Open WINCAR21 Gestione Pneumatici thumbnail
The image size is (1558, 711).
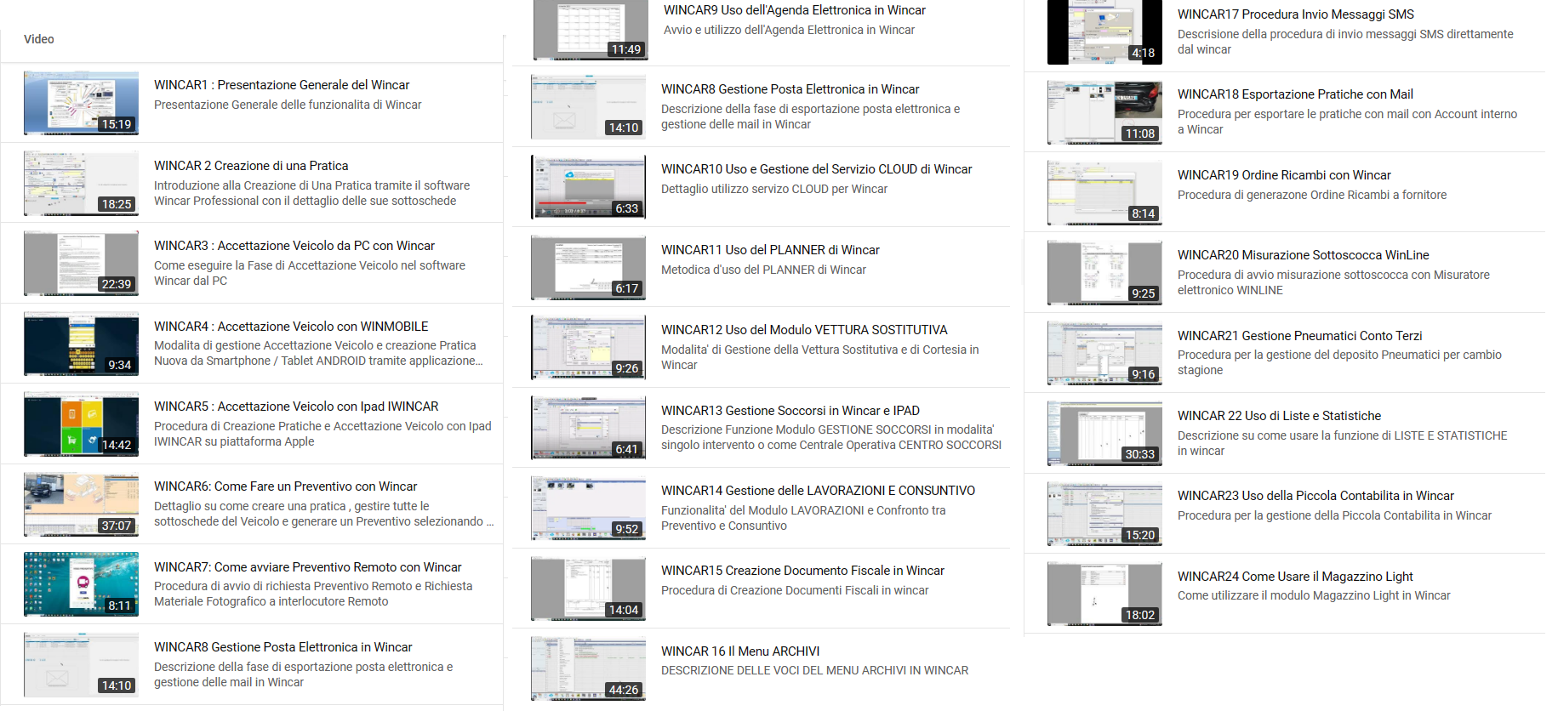click(1104, 354)
